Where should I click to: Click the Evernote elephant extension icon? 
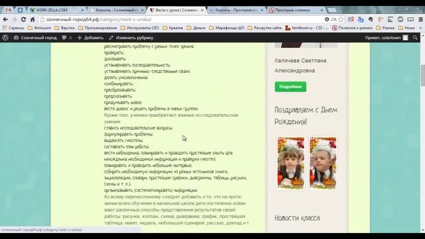[x=371, y=19]
